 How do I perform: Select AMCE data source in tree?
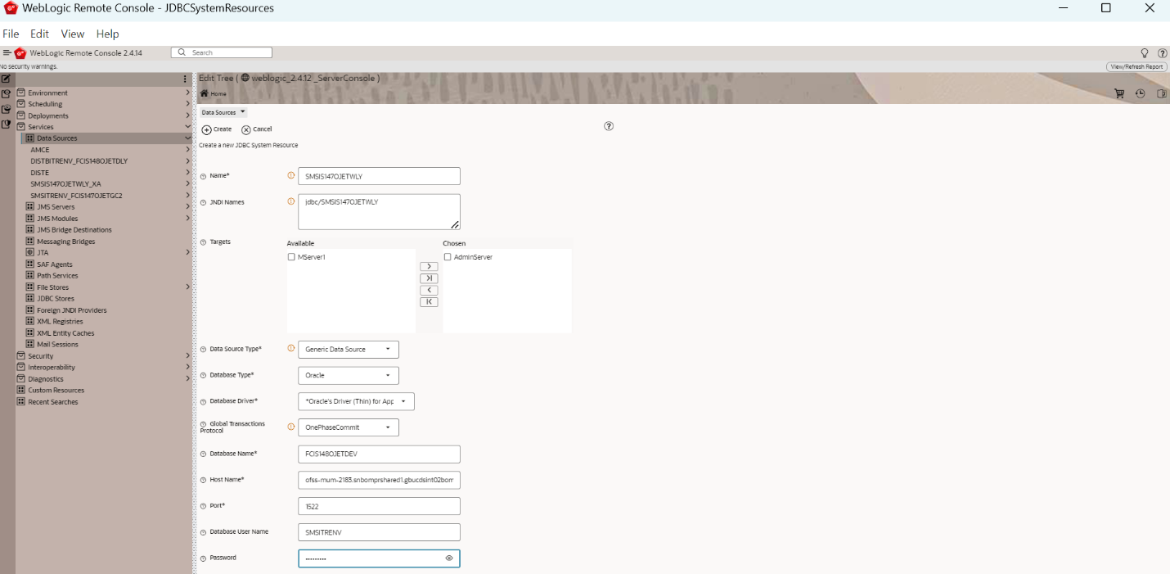click(x=40, y=150)
